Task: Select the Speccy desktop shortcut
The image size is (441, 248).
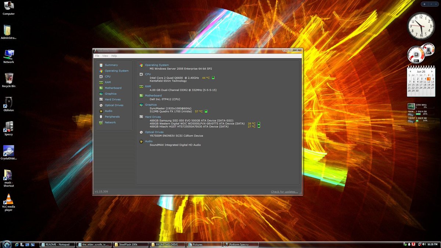Action: [8, 129]
